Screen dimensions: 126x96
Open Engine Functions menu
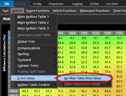pos(38,11)
